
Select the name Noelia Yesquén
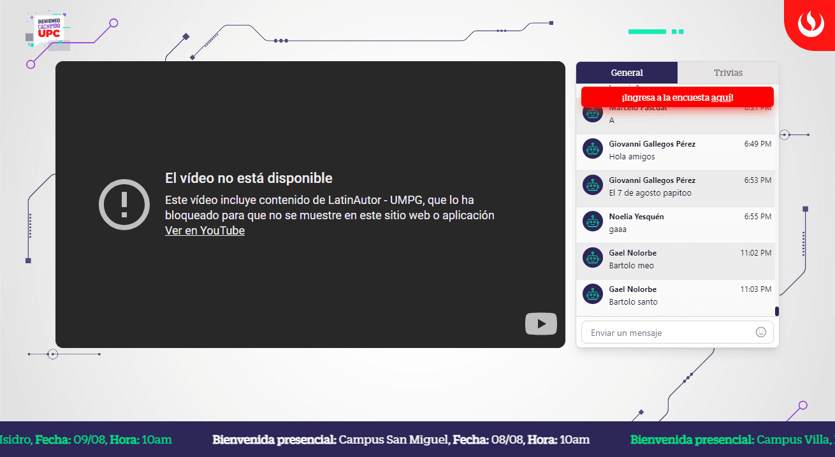pos(636,217)
